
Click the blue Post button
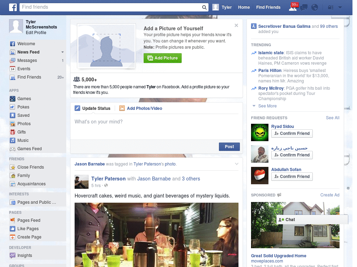pos(229,147)
